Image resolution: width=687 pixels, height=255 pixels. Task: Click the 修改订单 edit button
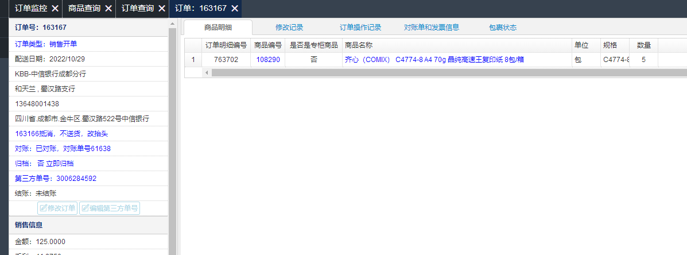(57, 208)
